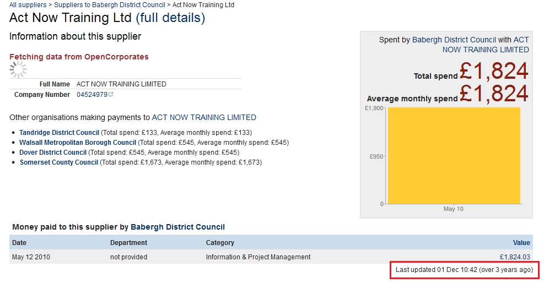Screen dimensions: 544x283
Task: Click the All suppliers breadcrumb link
Action: [28, 4]
